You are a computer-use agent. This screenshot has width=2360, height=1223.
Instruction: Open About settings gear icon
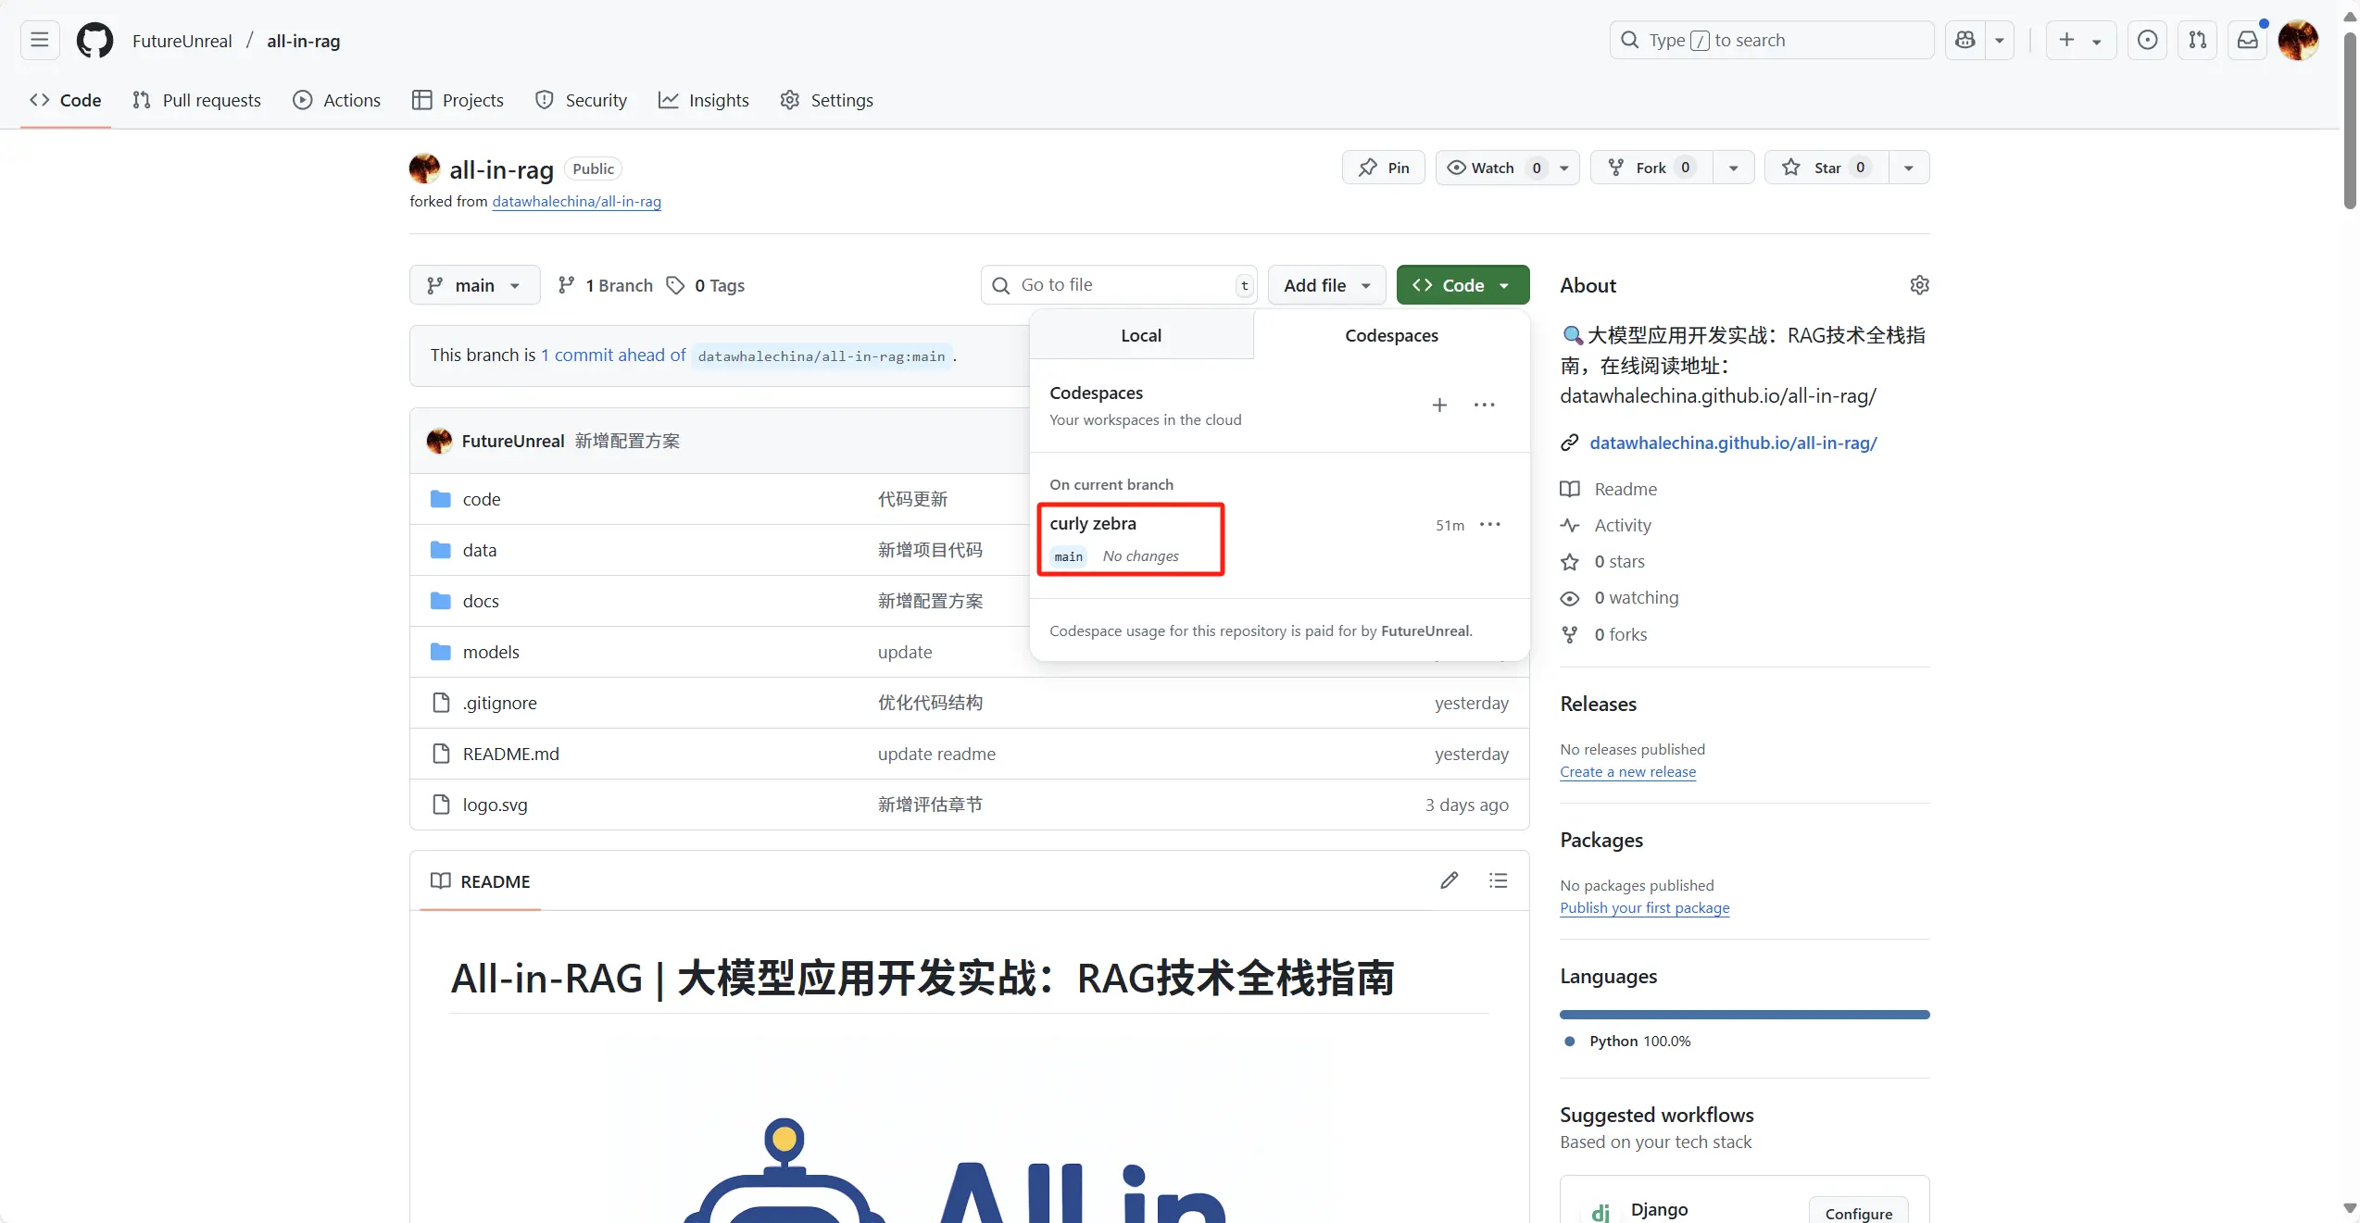pos(1919,285)
